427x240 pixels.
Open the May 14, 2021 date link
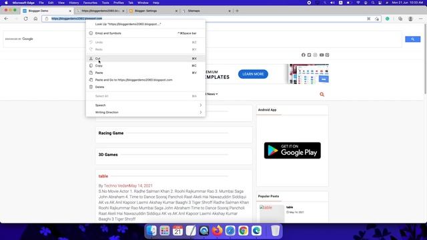pyautogui.click(x=141, y=185)
